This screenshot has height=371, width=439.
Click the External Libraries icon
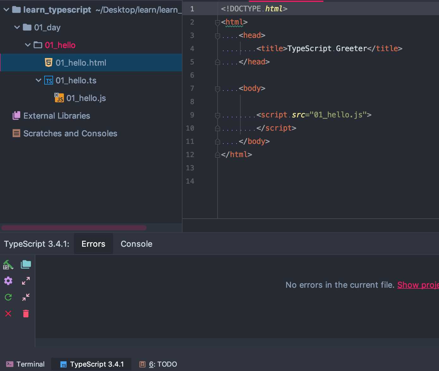pyautogui.click(x=16, y=116)
